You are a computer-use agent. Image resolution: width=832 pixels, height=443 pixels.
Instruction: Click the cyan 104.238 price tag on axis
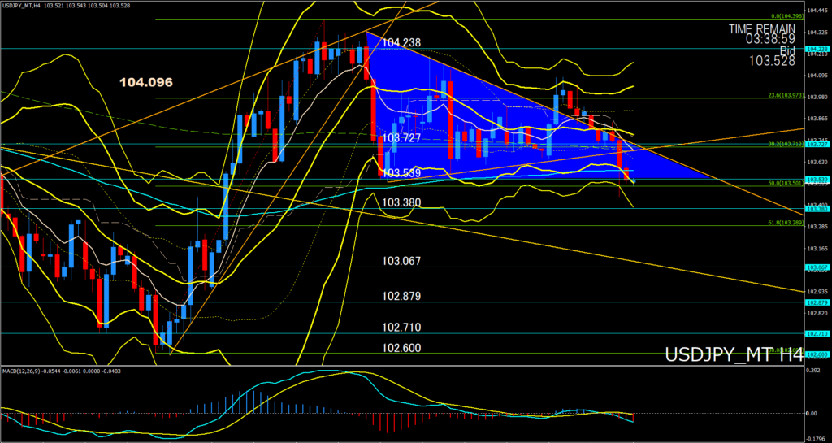817,49
